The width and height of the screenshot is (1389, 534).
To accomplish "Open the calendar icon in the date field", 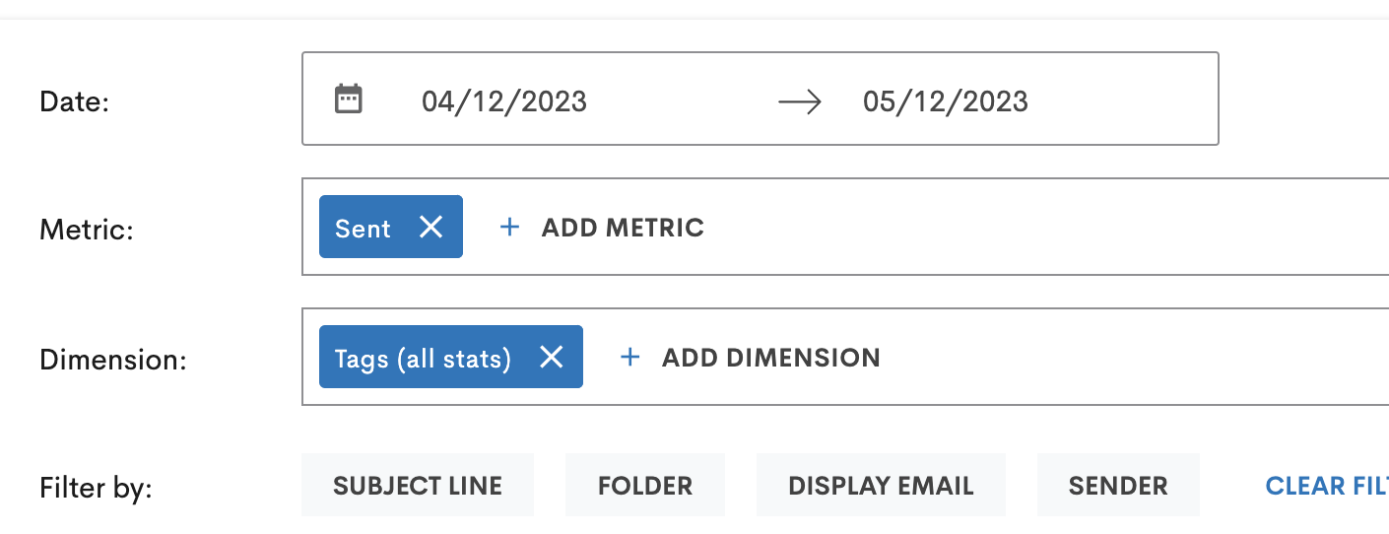I will click(x=349, y=99).
